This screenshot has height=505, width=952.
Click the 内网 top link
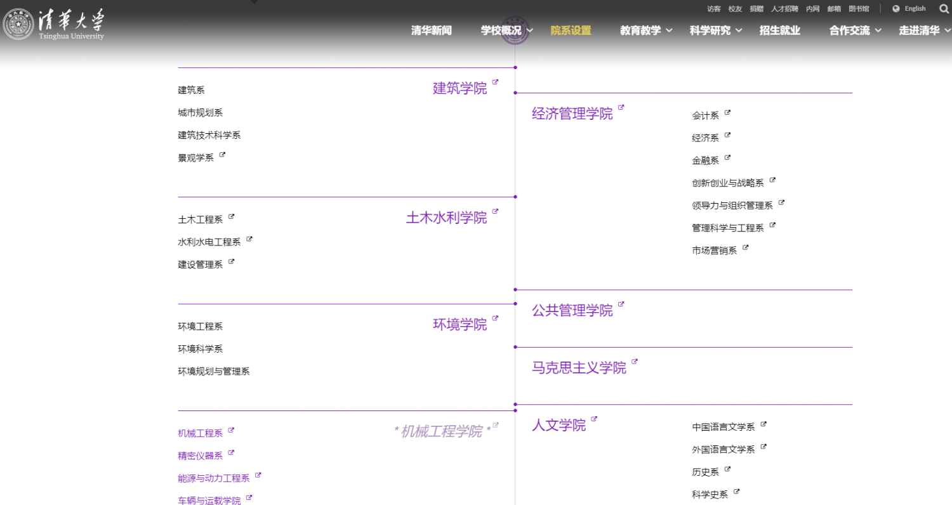[x=813, y=9]
